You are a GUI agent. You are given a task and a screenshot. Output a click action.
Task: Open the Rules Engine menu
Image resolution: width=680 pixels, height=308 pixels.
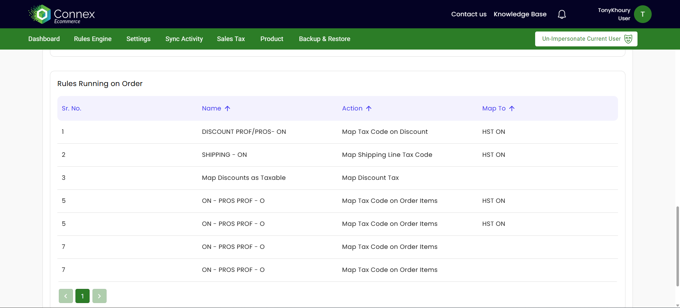tap(93, 39)
